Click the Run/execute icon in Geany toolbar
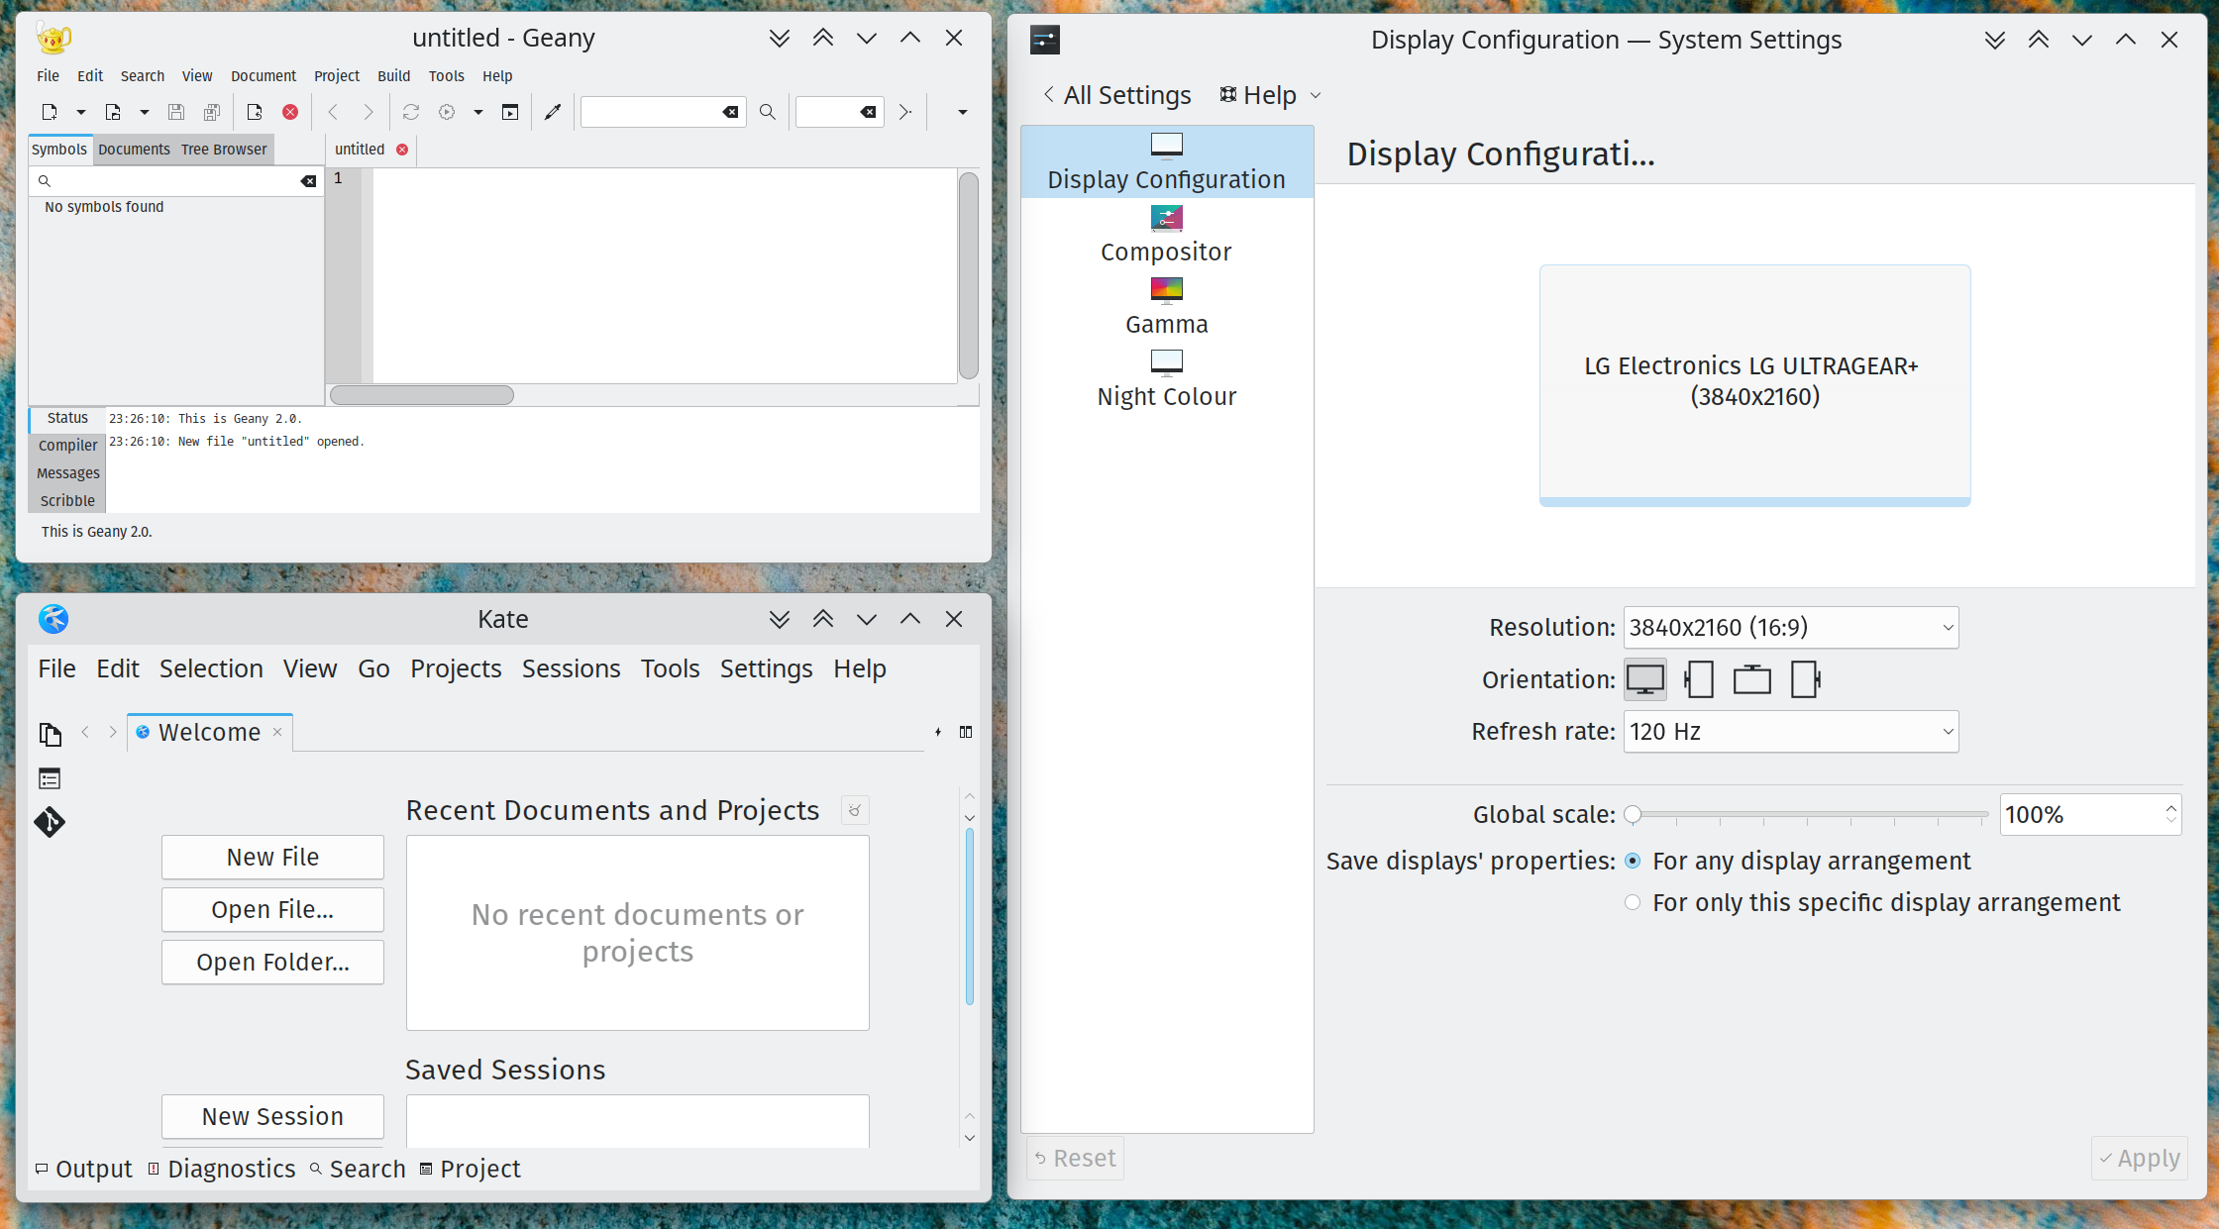The width and height of the screenshot is (2219, 1229). (x=510, y=112)
